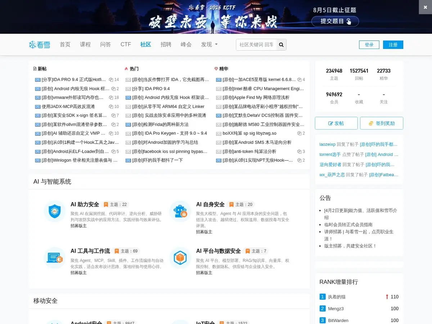Open the 发现 dropdown menu
Viewport: 432px width, 324px height.
[209, 45]
